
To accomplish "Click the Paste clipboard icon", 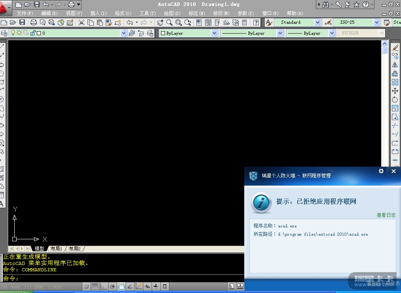I will (100, 23).
